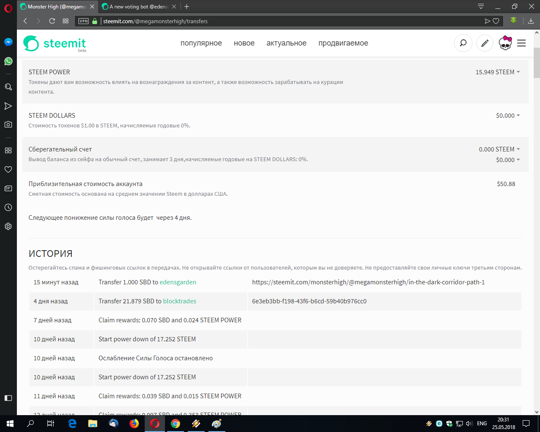This screenshot has height=432, width=540.
Task: Click memo 6e3eb3bb-f198-43f6-b6cd-59b40b976cc0
Action: pos(309,301)
